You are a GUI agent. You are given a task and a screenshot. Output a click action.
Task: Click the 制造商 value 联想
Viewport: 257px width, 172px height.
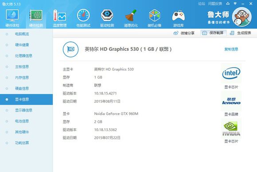(97, 85)
